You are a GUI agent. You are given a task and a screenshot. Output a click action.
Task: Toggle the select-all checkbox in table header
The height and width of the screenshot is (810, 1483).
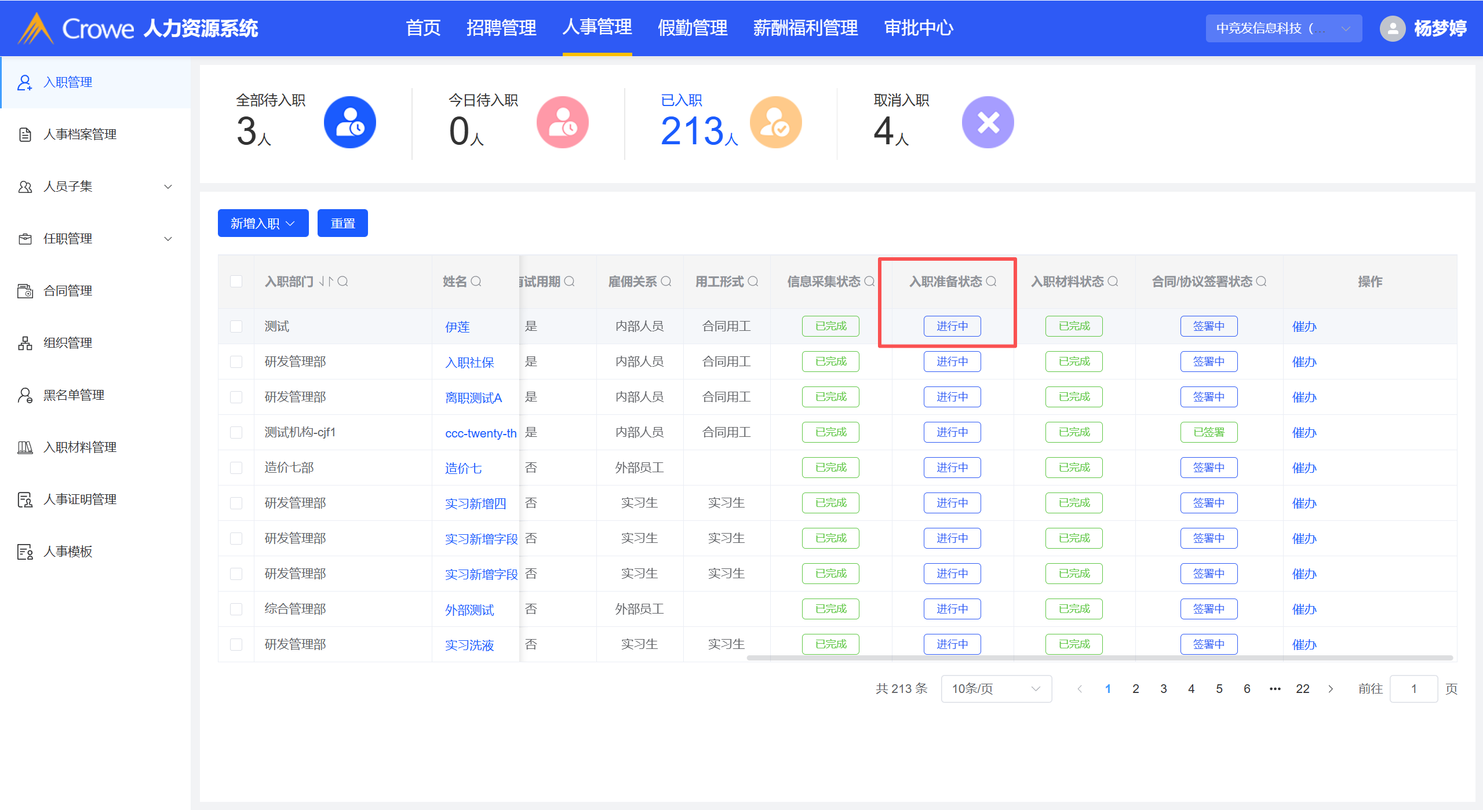point(236,282)
